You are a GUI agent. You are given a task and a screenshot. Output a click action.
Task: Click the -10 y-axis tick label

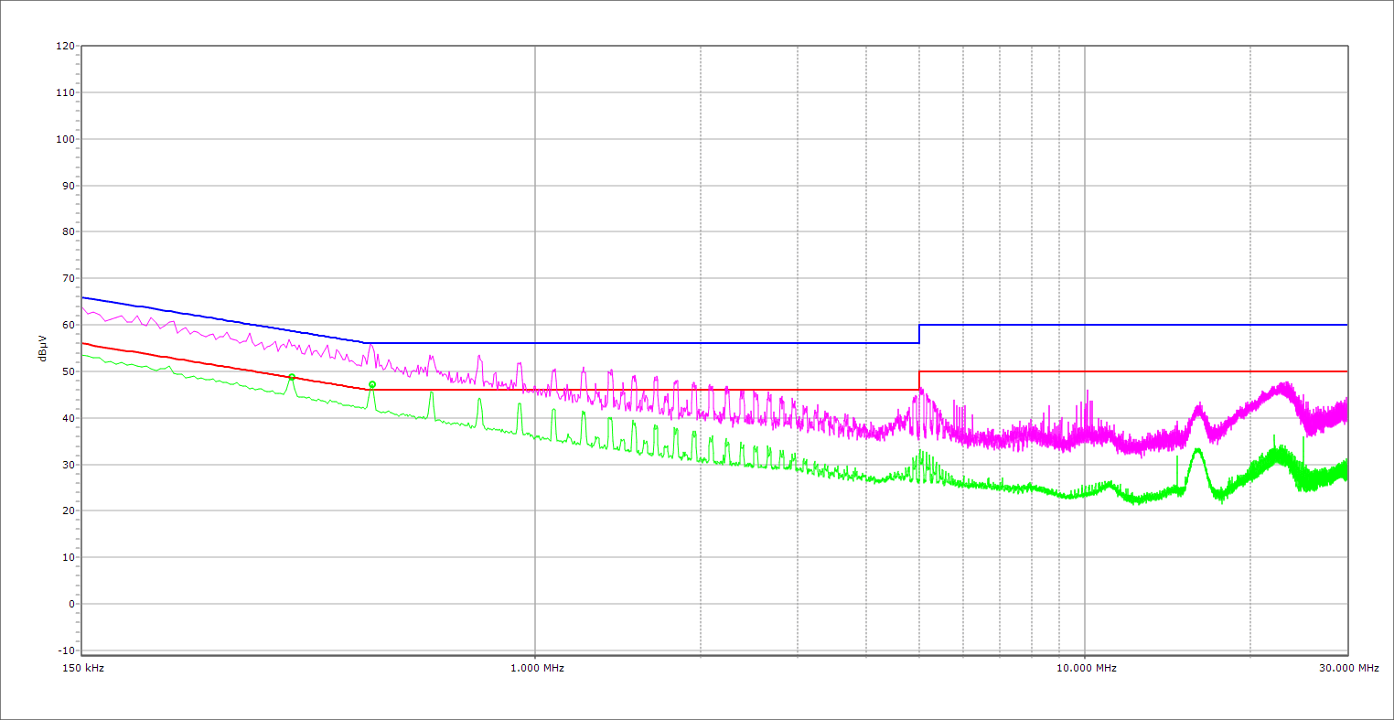(65, 650)
